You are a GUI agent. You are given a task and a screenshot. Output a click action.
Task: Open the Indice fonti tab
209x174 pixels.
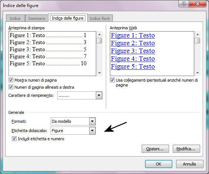[x=100, y=19]
